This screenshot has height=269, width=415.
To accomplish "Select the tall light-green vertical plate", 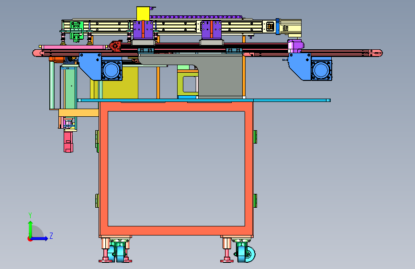I will [x=70, y=88].
